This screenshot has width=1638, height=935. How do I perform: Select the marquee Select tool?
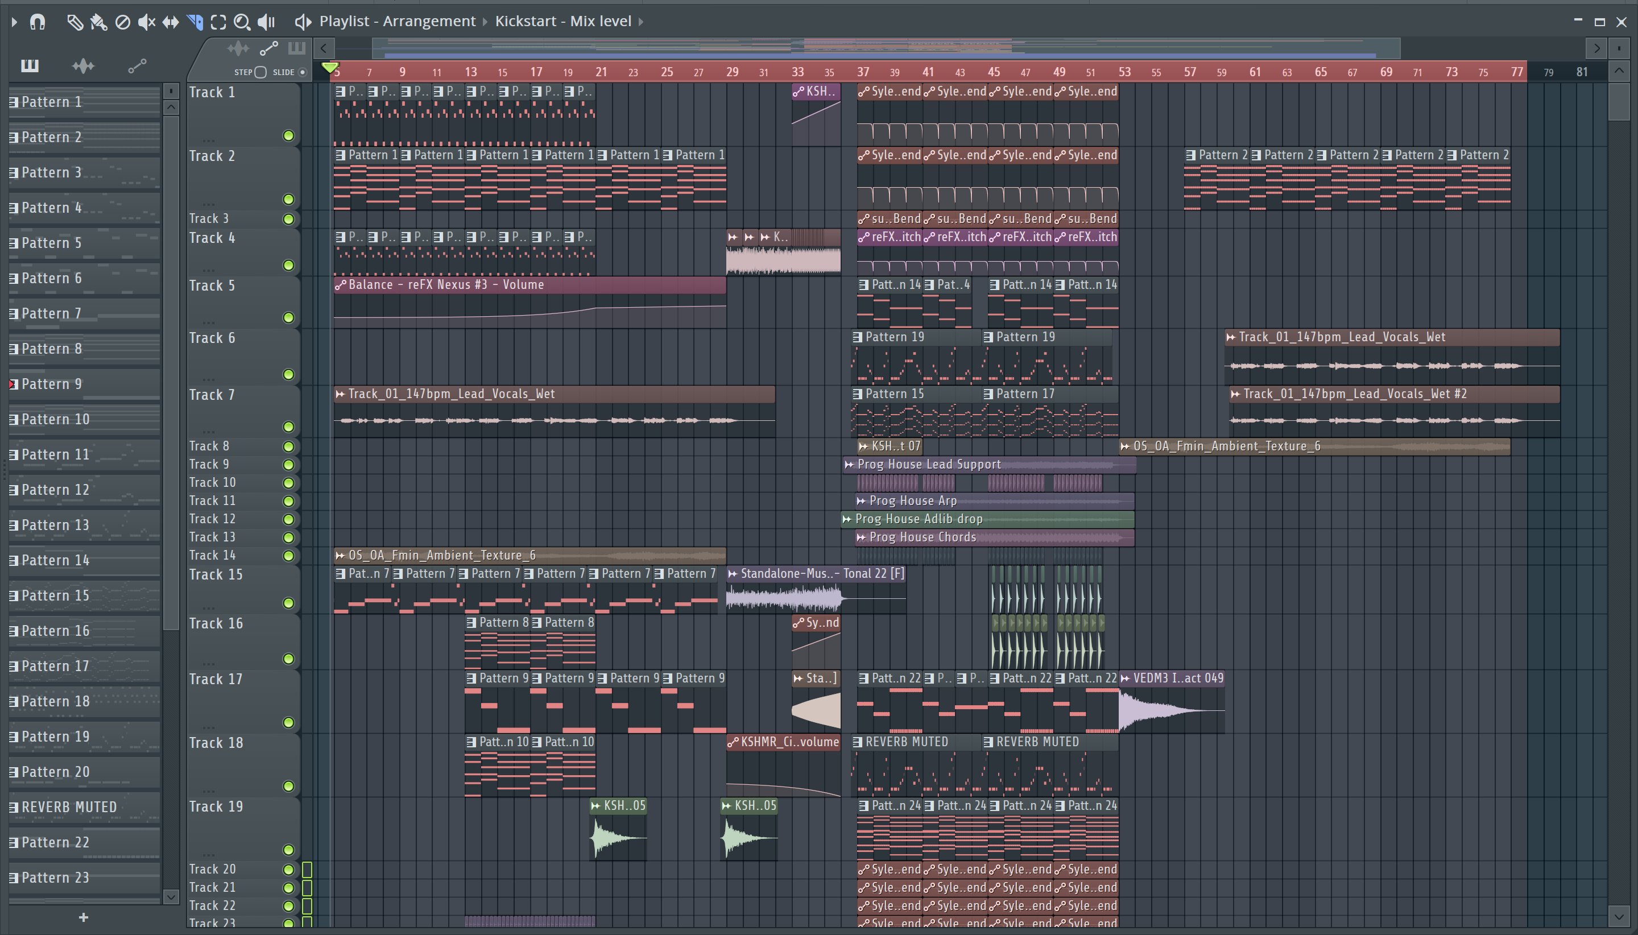[x=218, y=22]
